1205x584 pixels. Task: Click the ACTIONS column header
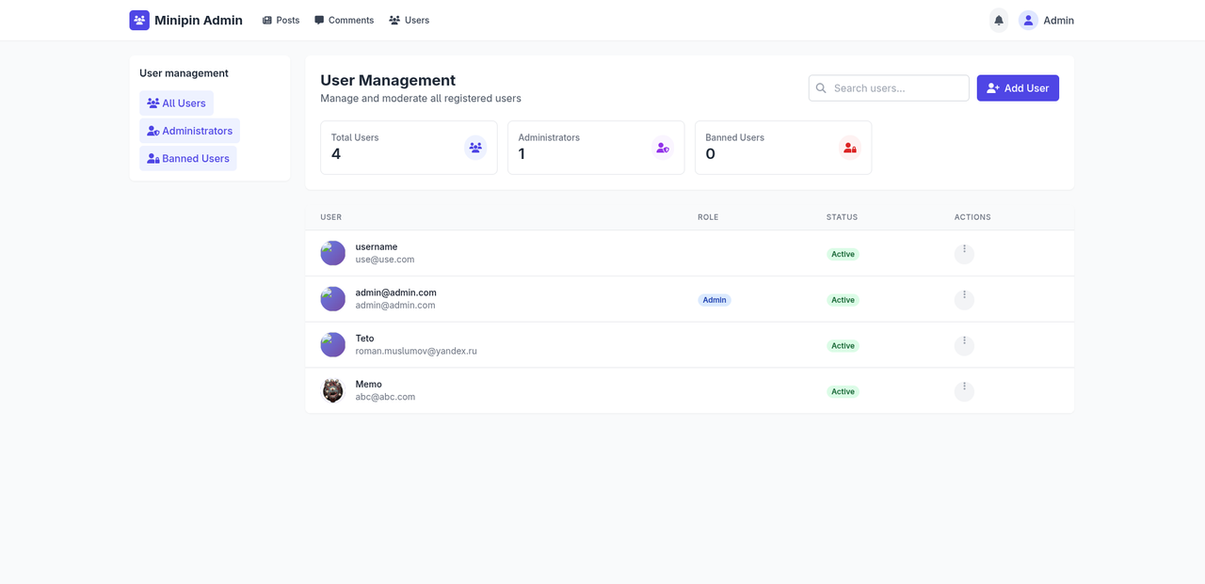(972, 217)
